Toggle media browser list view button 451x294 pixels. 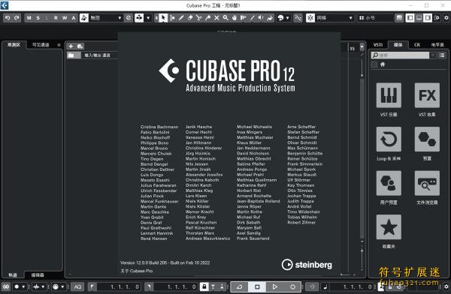pyautogui.click(x=442, y=55)
